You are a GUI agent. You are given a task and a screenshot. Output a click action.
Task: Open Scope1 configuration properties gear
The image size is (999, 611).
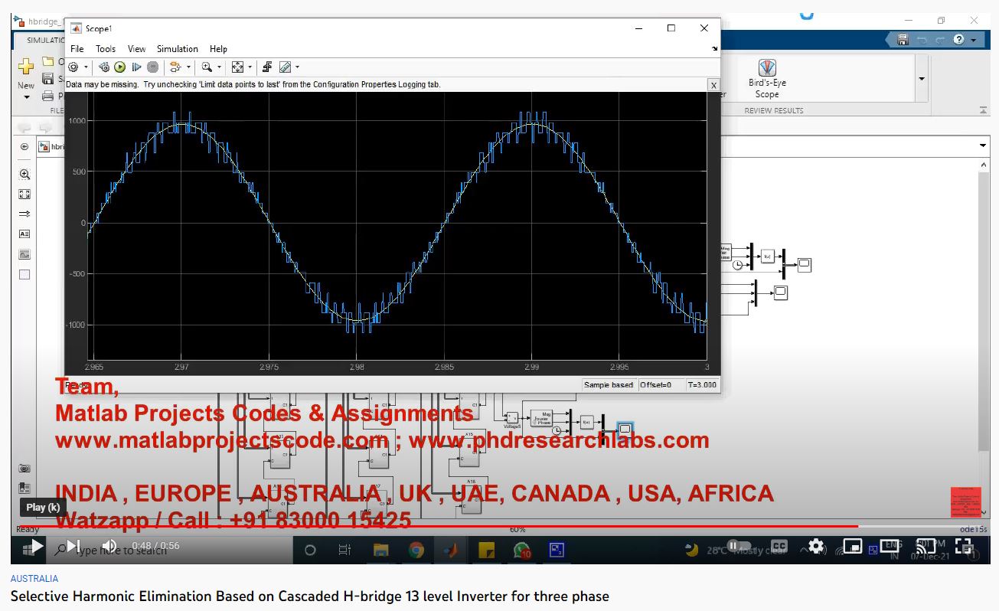coord(73,67)
